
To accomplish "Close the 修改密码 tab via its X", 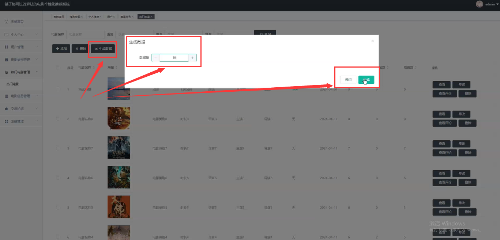I will 82,17.
